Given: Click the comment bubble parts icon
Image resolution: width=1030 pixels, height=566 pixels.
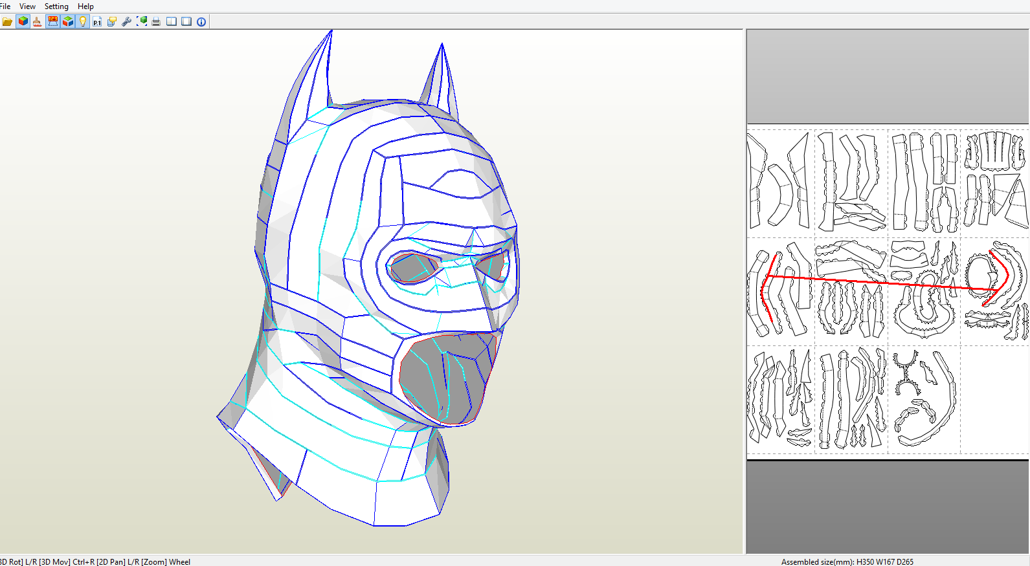Looking at the screenshot, I should [x=112, y=21].
